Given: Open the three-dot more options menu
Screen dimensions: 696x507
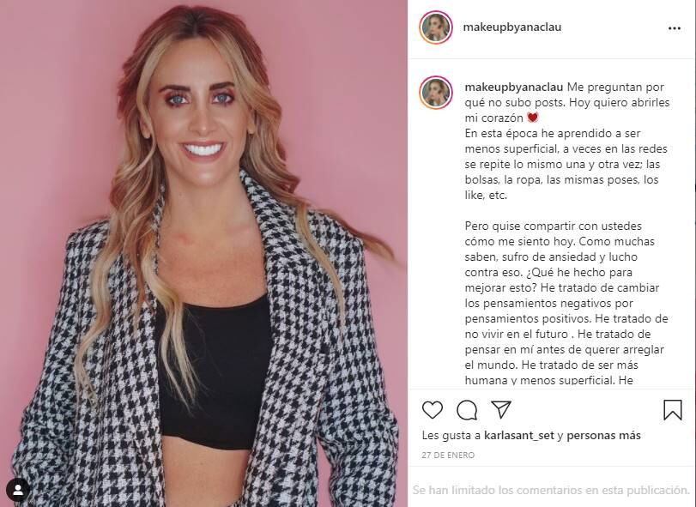Looking at the screenshot, I should [x=675, y=28].
